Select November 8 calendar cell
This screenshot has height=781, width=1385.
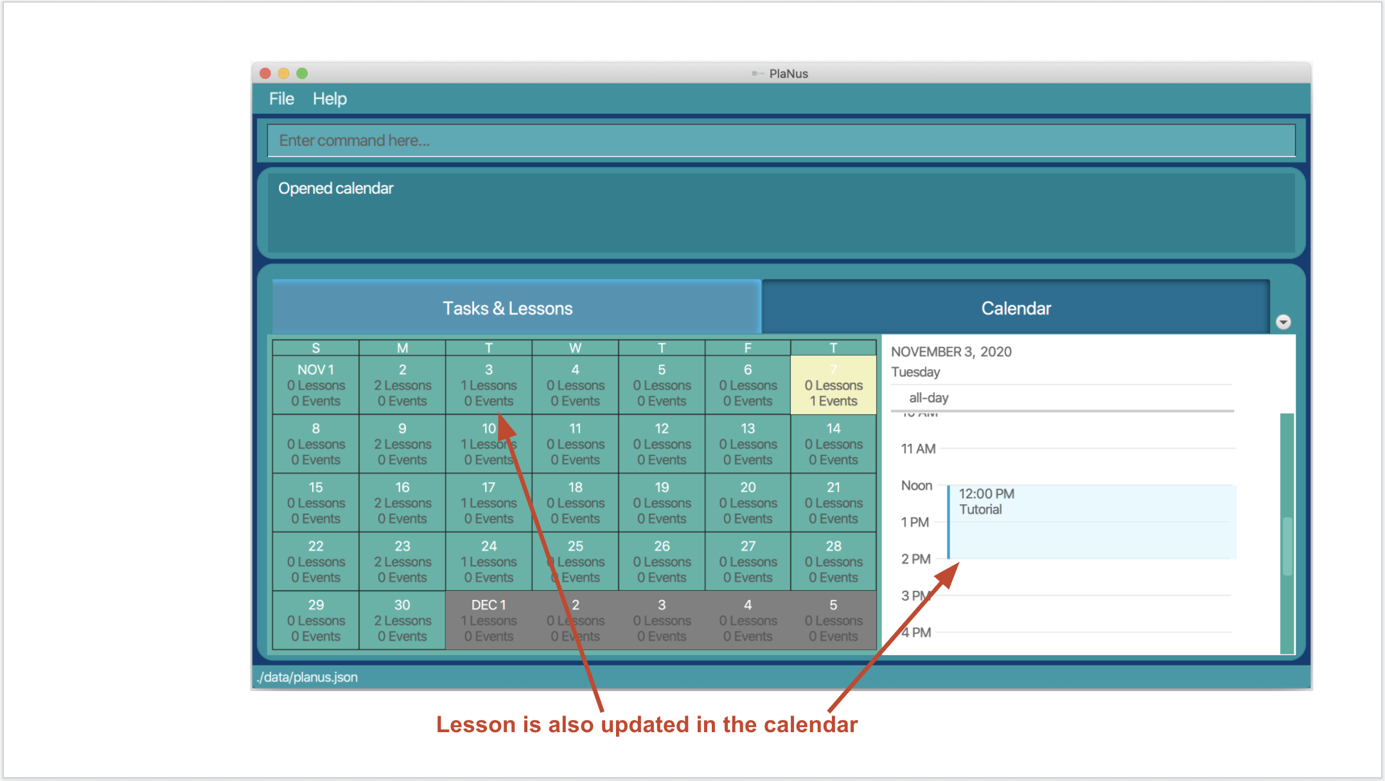(316, 444)
